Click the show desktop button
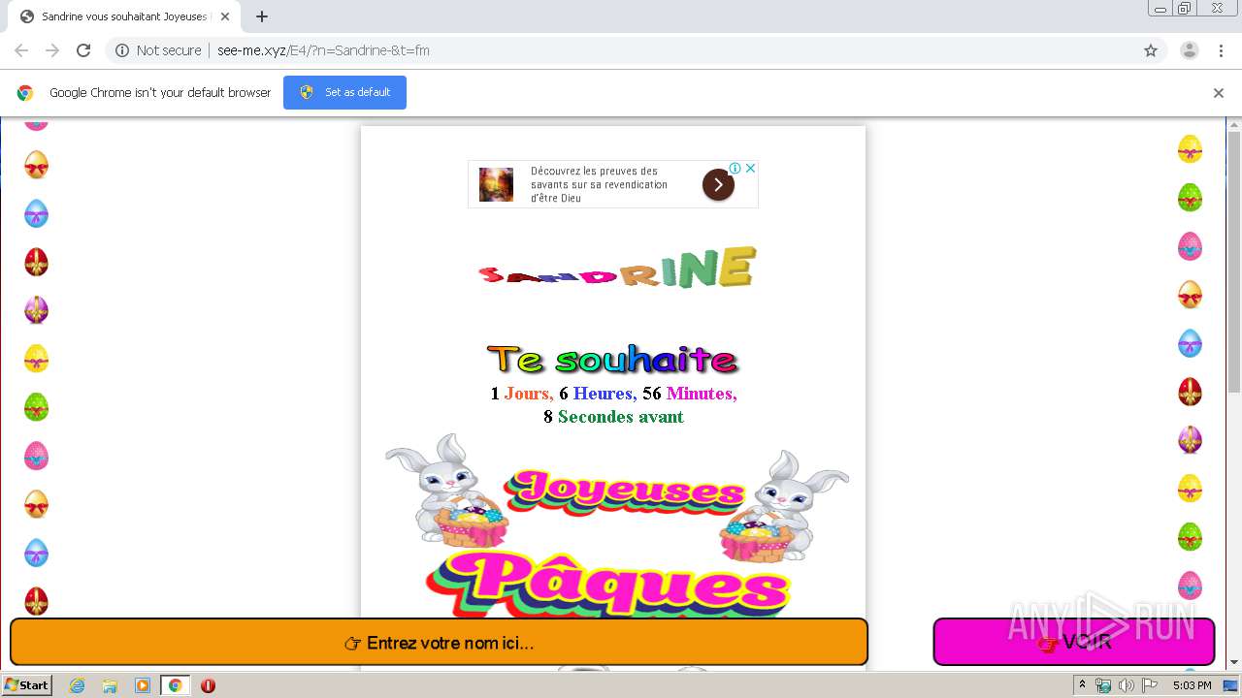This screenshot has height=698, width=1242. pyautogui.click(x=1232, y=685)
